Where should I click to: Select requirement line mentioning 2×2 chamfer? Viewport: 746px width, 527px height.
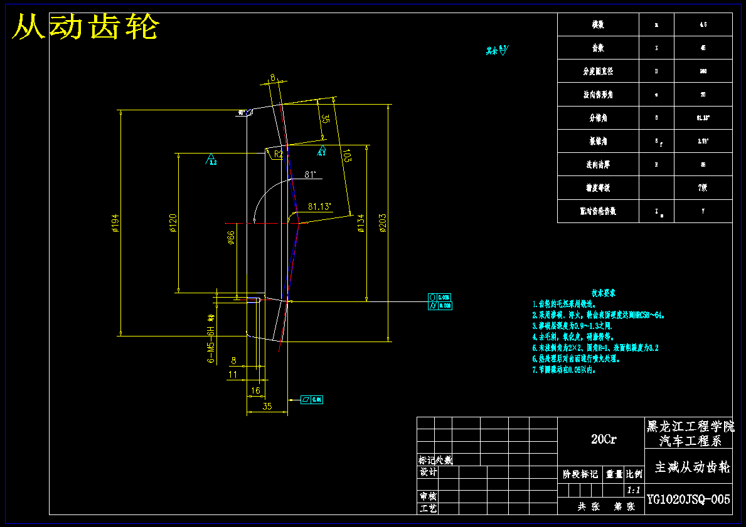pyautogui.click(x=595, y=348)
